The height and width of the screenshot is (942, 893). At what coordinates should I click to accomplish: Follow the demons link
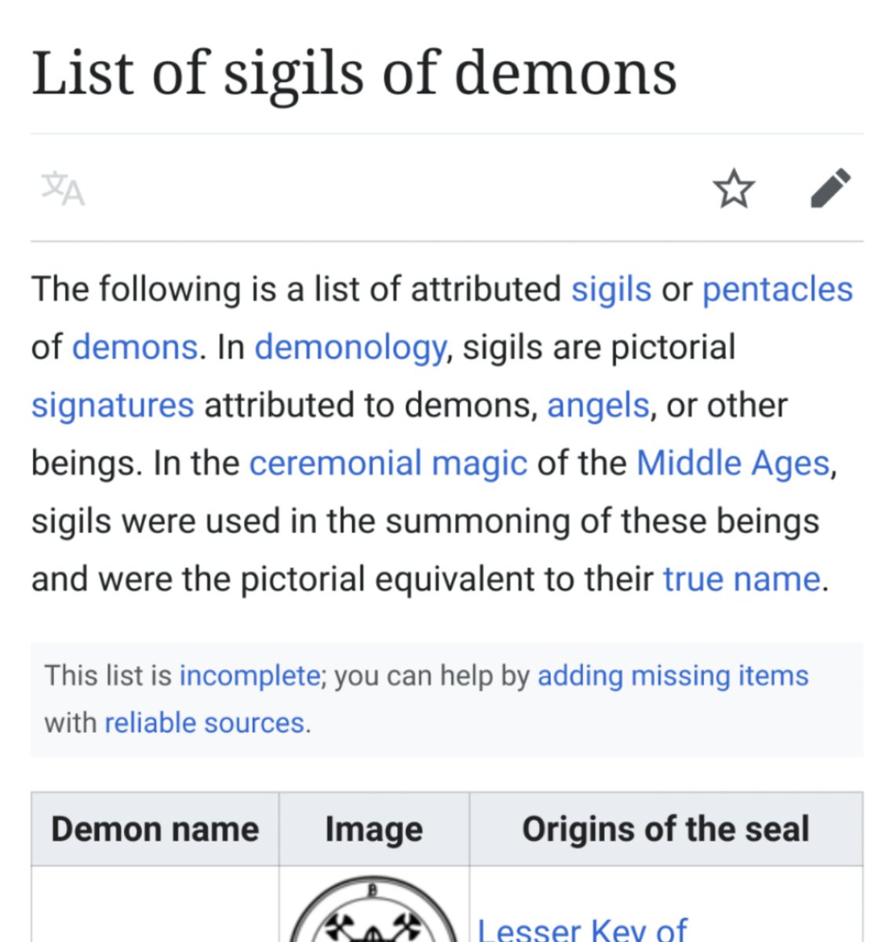click(134, 347)
